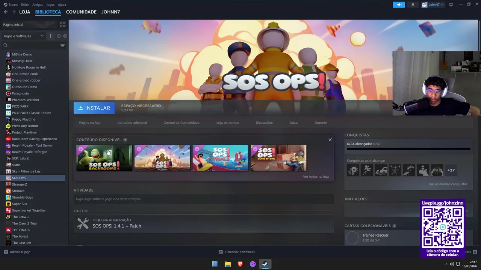Open File Explorer from taskbar
Viewport: 481px width, 270px height.
pyautogui.click(x=227, y=264)
